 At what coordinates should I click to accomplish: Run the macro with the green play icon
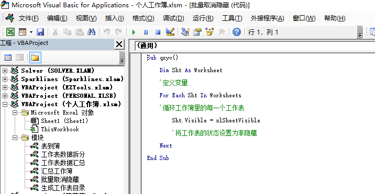pyautogui.click(x=134, y=32)
